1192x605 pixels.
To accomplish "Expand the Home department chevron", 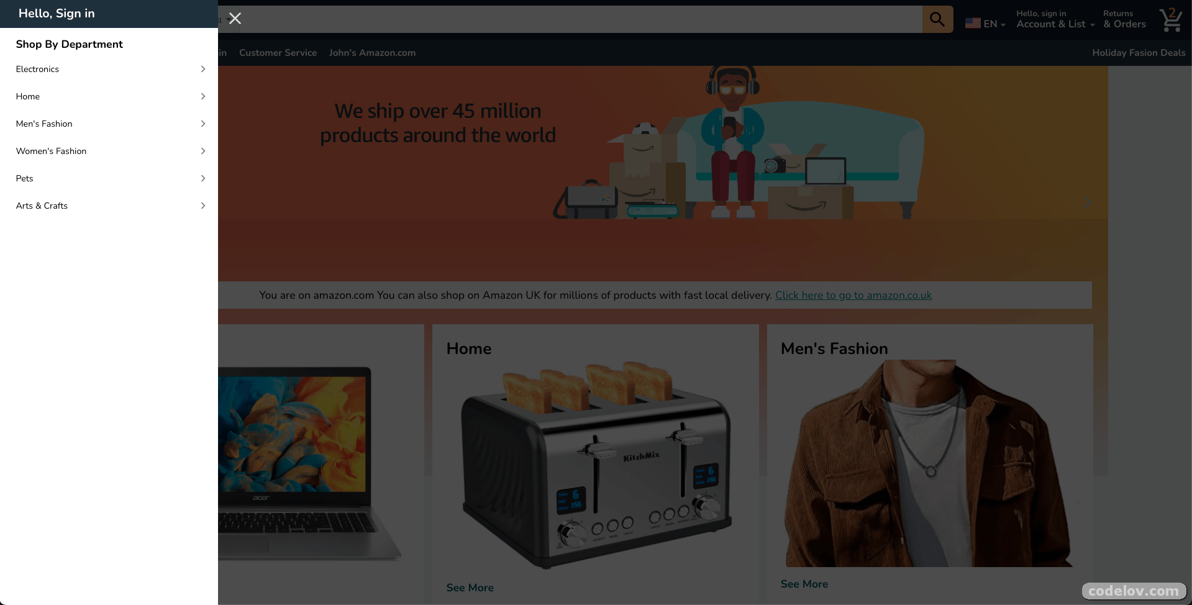I will (203, 96).
